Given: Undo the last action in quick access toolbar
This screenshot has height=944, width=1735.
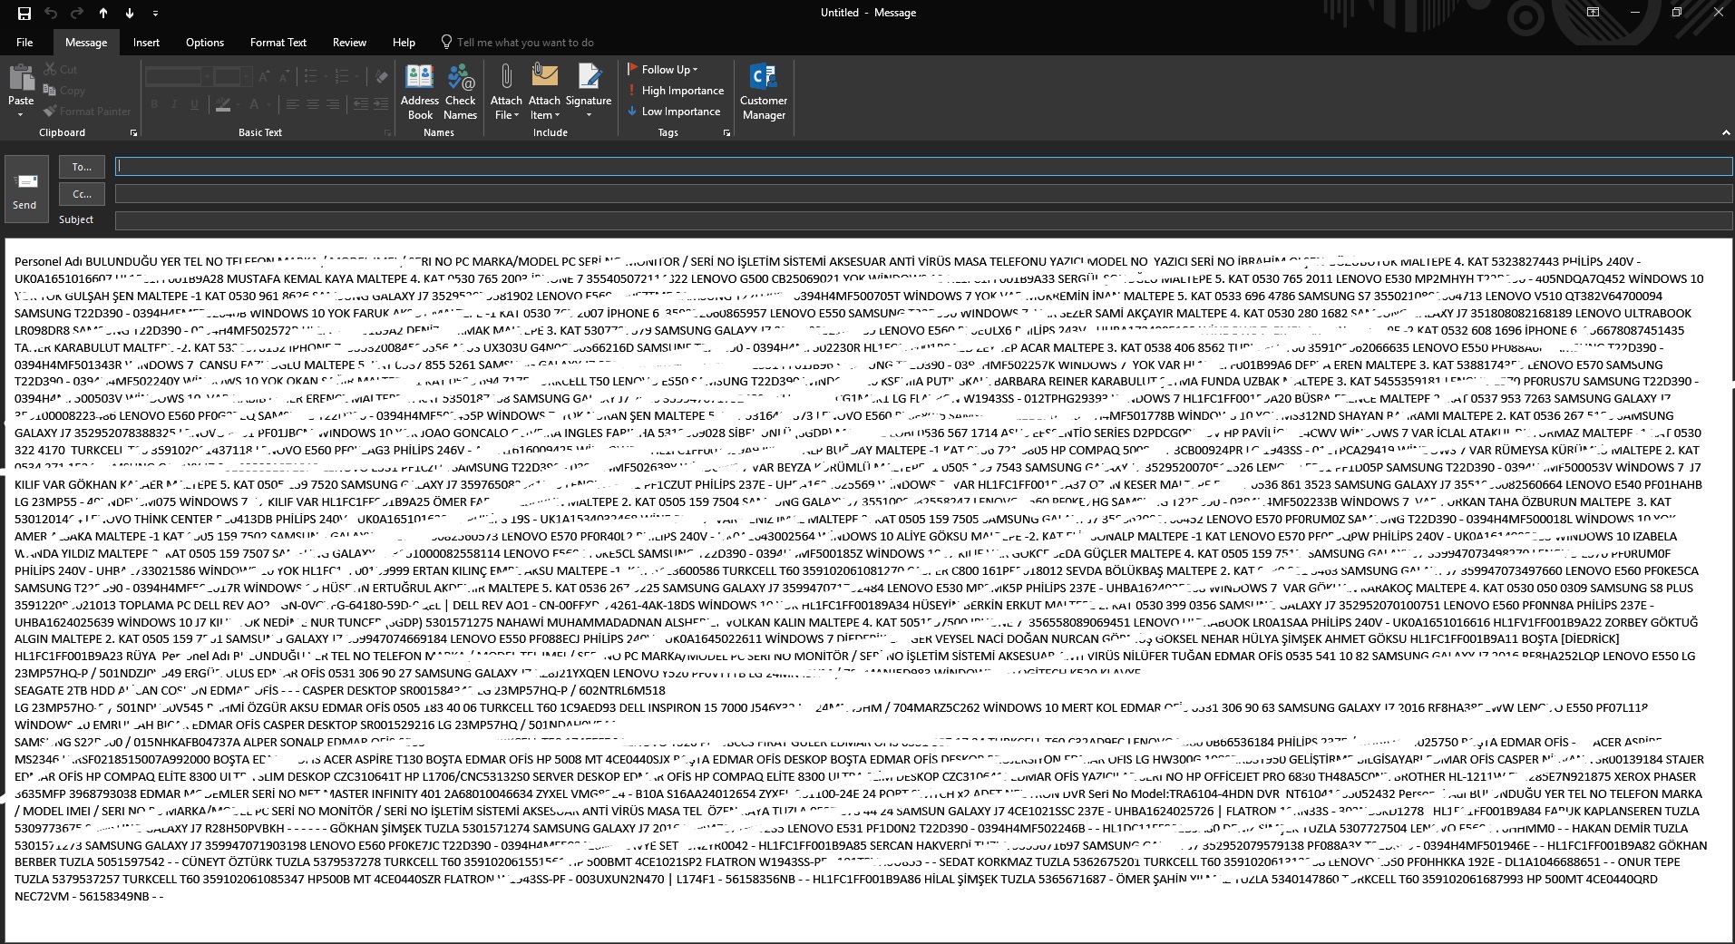Looking at the screenshot, I should point(51,13).
